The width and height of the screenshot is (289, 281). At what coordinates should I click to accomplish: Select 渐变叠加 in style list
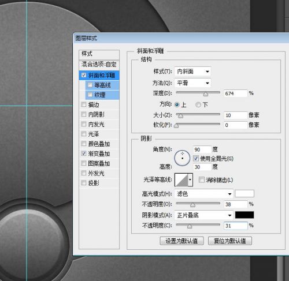(x=99, y=153)
